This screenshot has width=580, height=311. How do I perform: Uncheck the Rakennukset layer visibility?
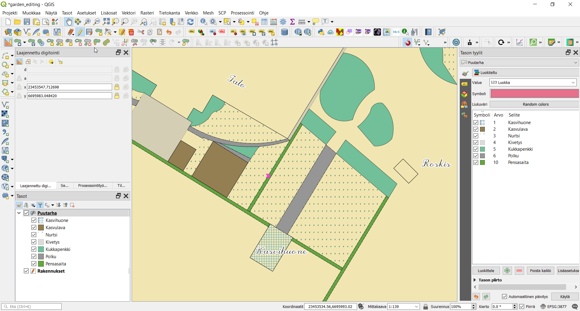[x=27, y=271]
